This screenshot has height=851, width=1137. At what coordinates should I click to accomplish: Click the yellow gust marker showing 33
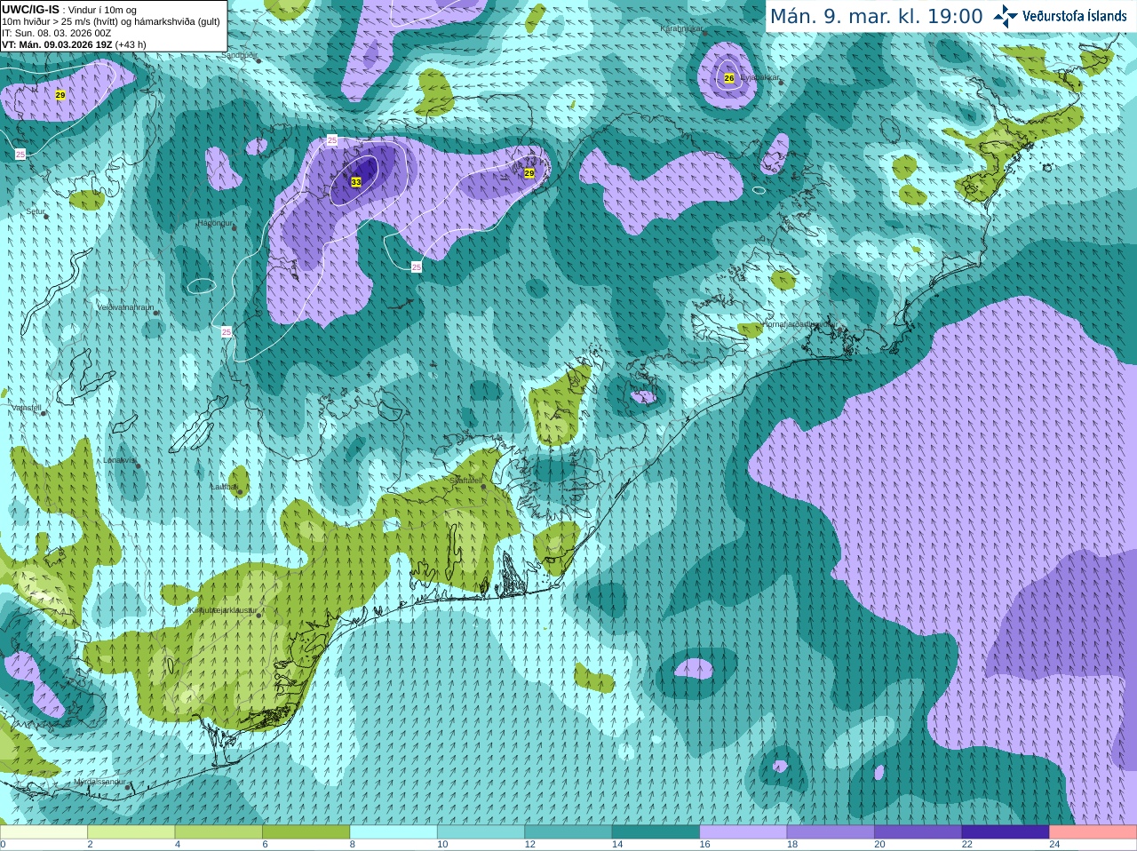(x=356, y=182)
